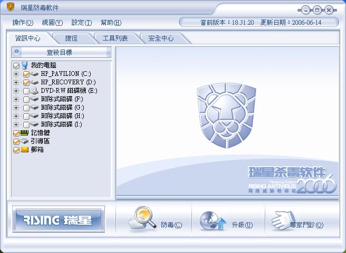Uncheck the HP_PAVILION (C:) checkbox
Viewport: 346px width, 253px height.
(x=26, y=74)
